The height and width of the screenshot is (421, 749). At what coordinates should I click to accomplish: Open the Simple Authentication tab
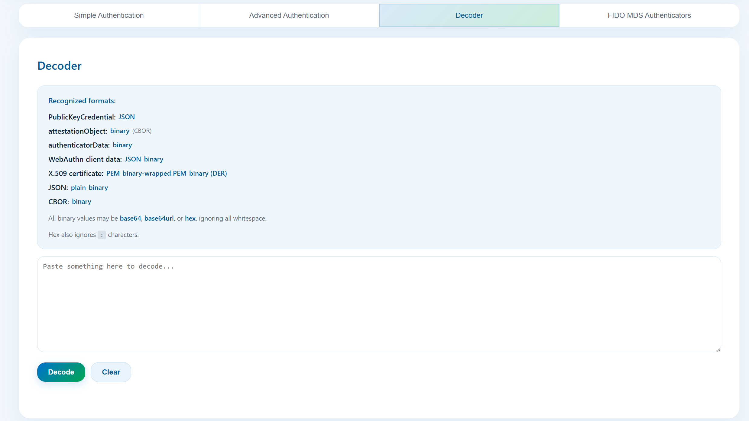tap(109, 15)
